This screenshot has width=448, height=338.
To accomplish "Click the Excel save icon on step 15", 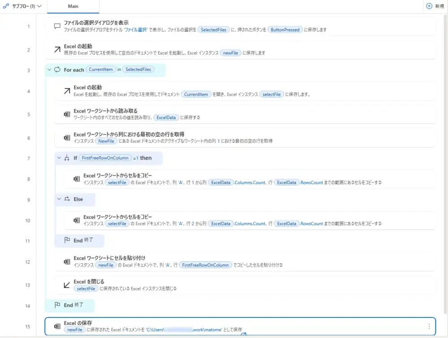I will (x=57, y=326).
